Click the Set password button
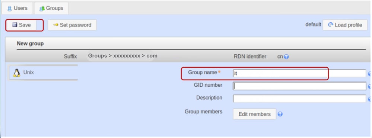Screen dimensions: 372x138 click(x=72, y=25)
